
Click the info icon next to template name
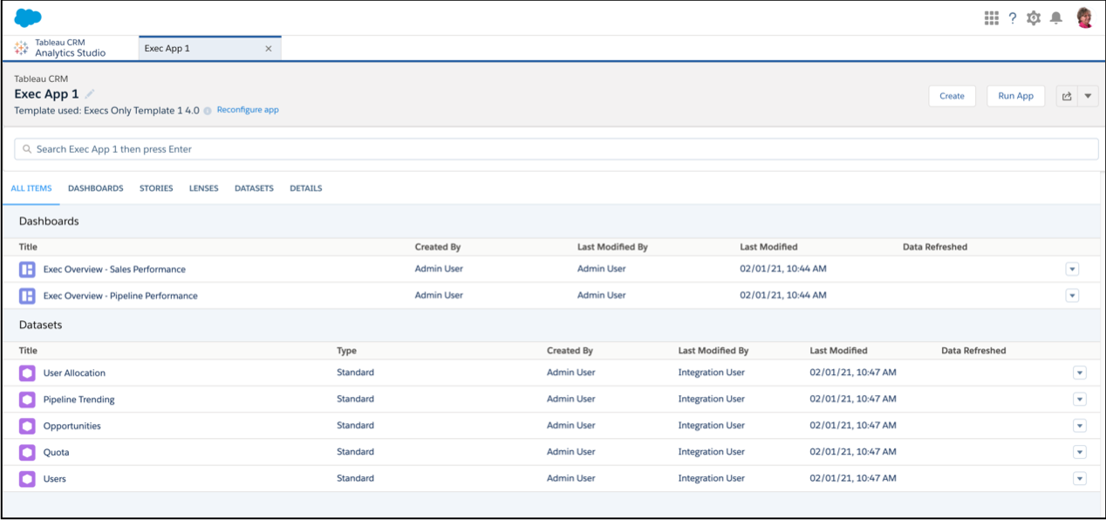click(208, 111)
